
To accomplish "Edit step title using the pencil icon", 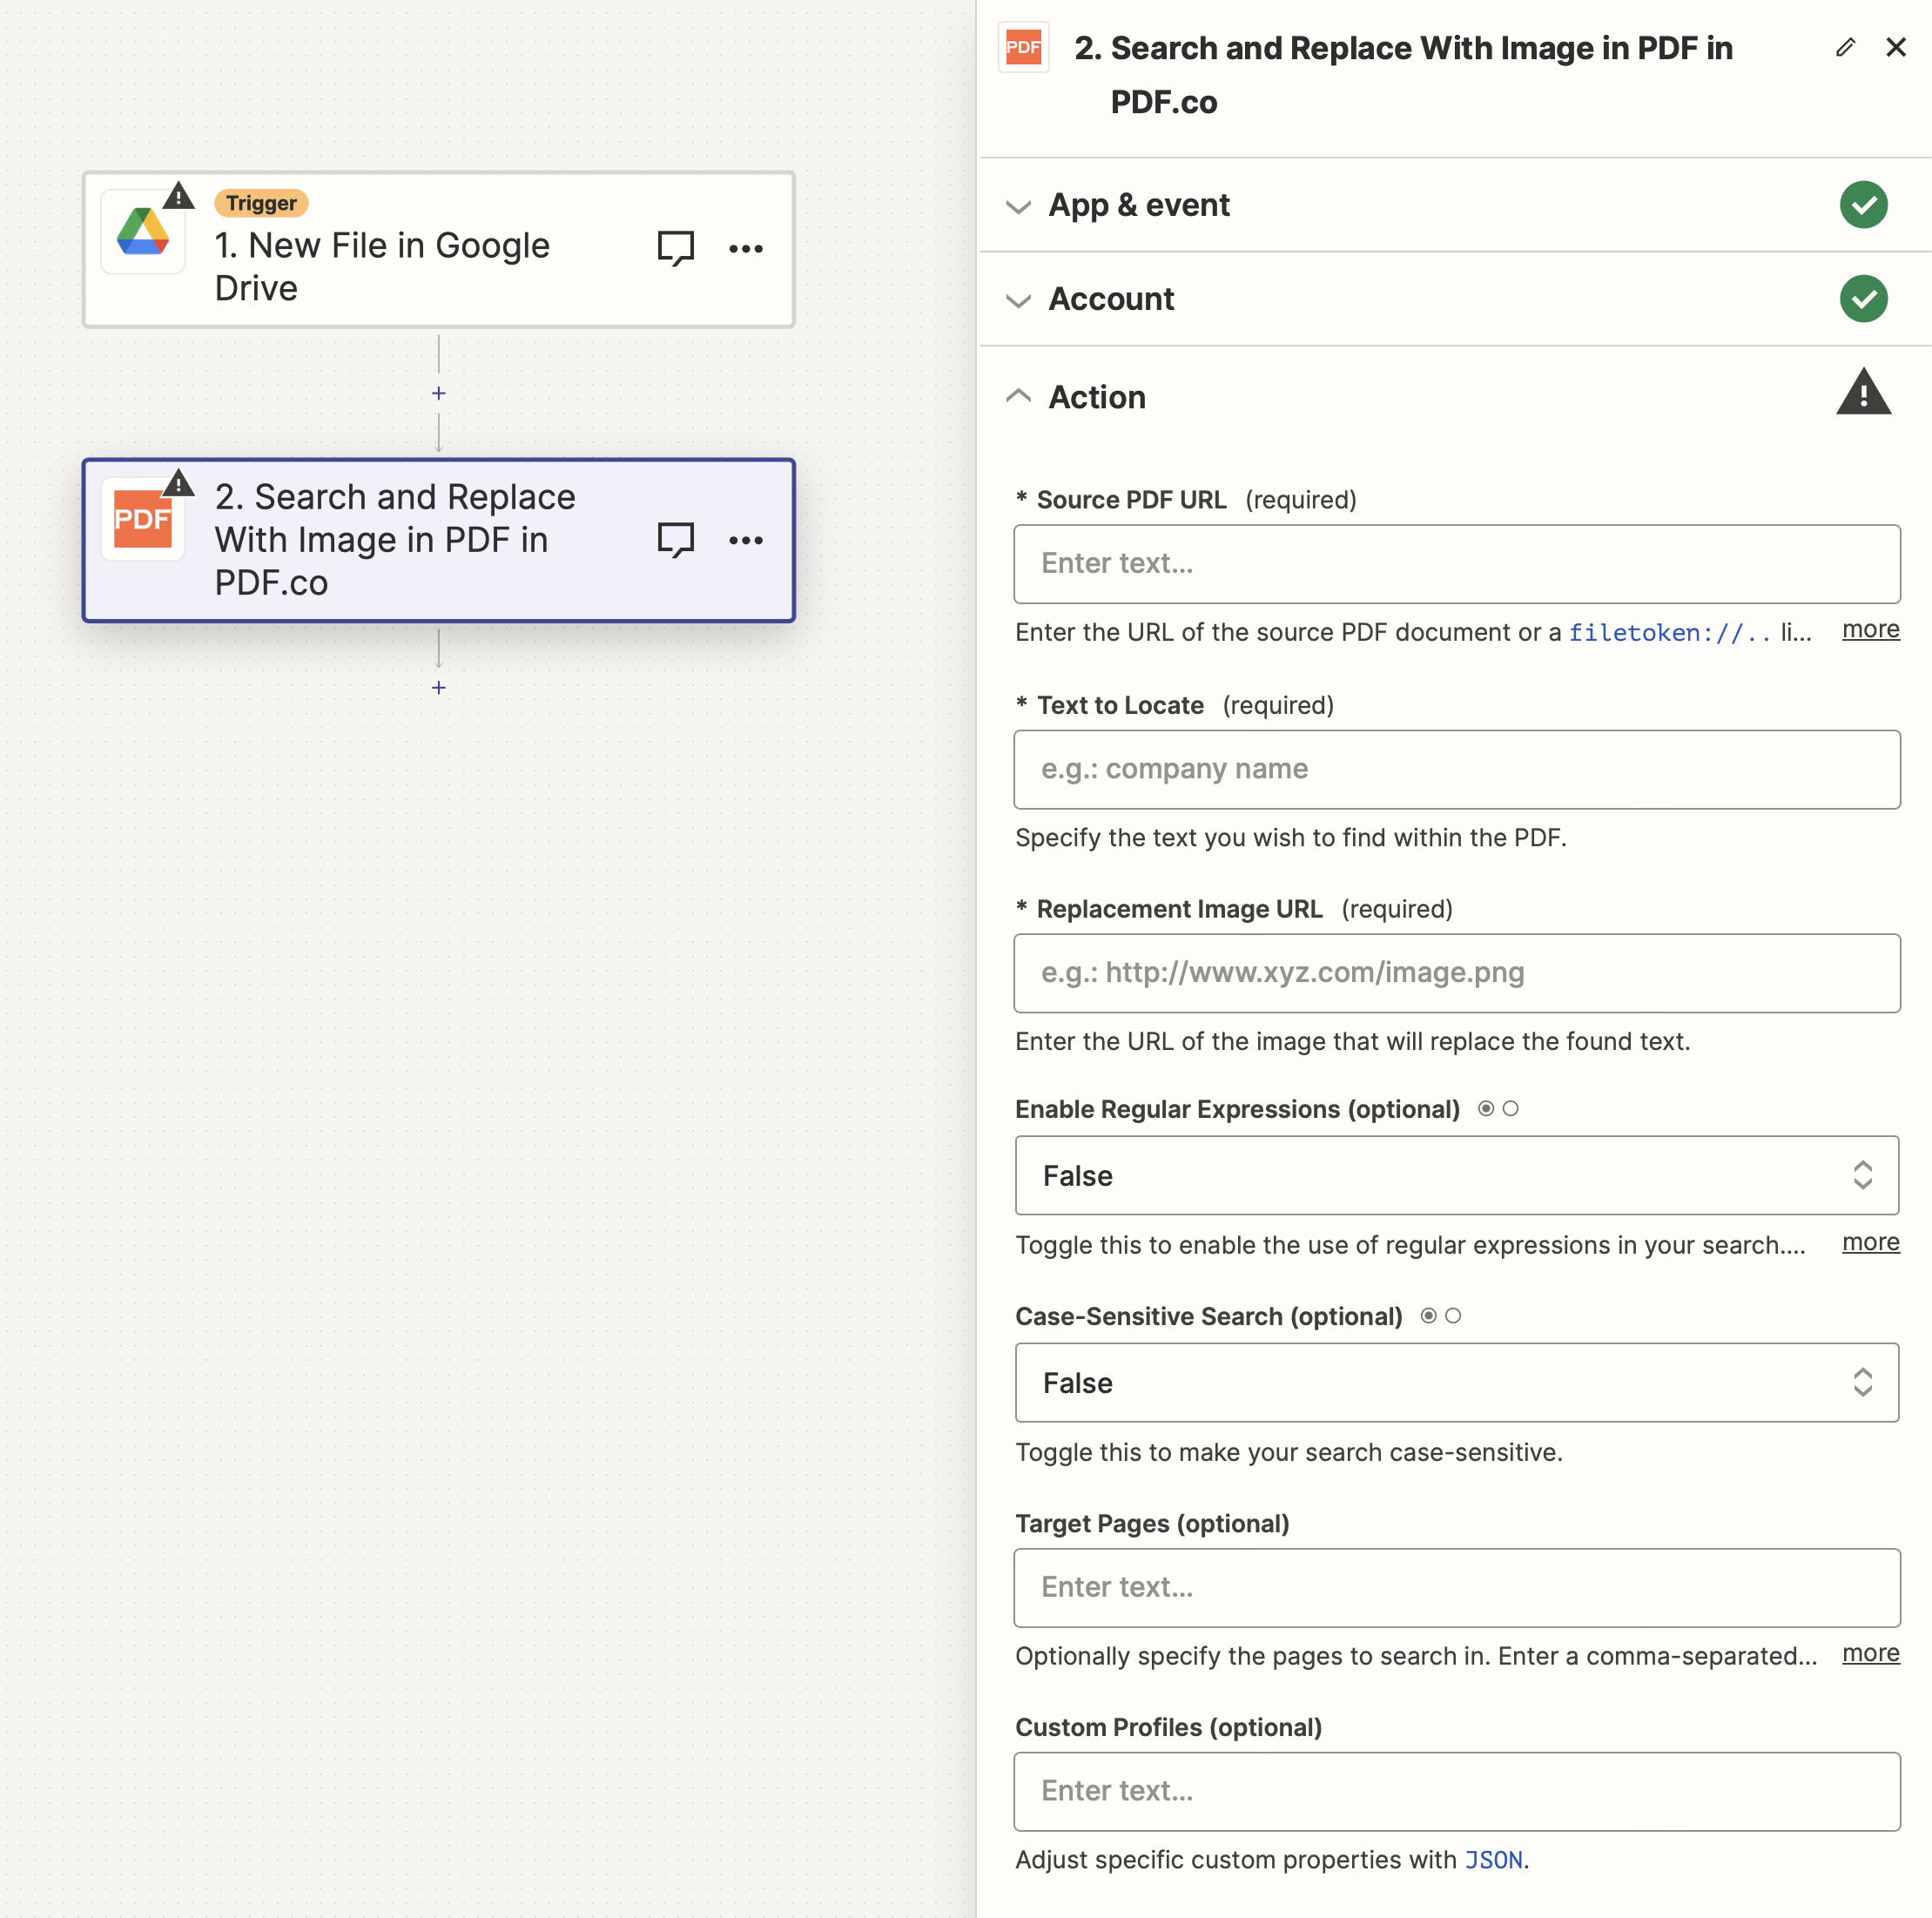I will click(x=1845, y=47).
